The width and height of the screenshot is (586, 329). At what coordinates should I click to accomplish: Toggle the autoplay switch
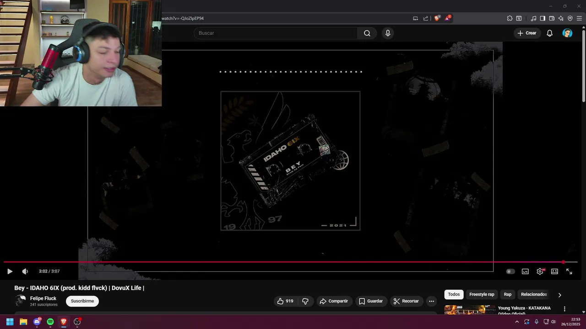[510, 271]
